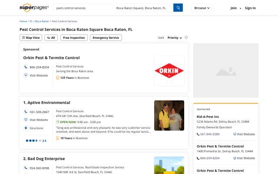The height and width of the screenshot is (174, 278).
Task: Click the Sign In link
Action: pyautogui.click(x=250, y=8)
